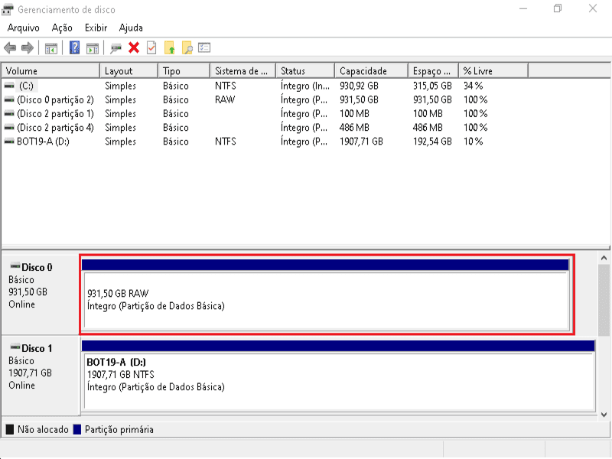Click the Gerenciamento de disco title bar icon
The image size is (612, 459).
click(x=9, y=8)
